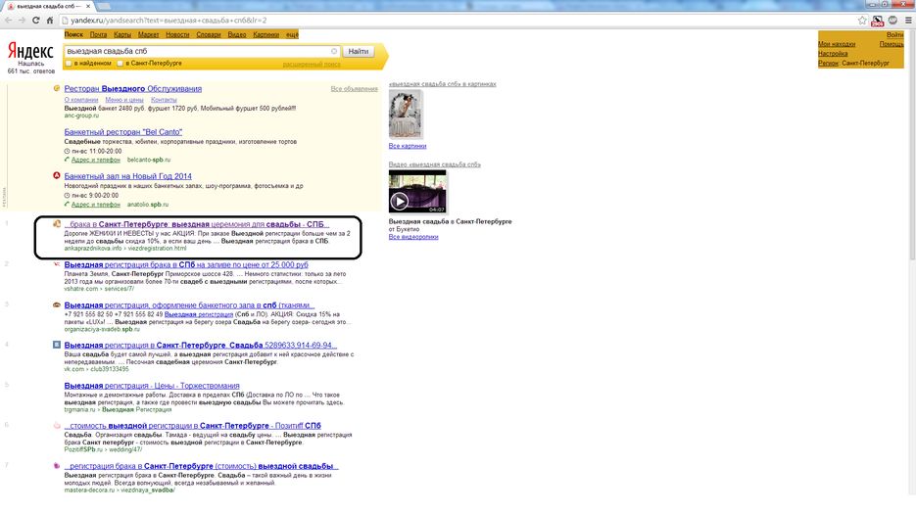Bookmark this page with the star icon
The height and width of the screenshot is (514, 916).
point(862,20)
